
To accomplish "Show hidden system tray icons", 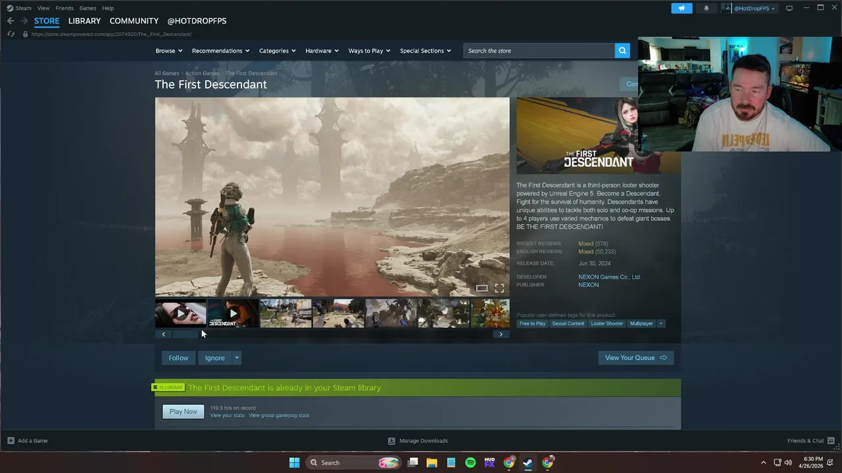I will point(763,462).
